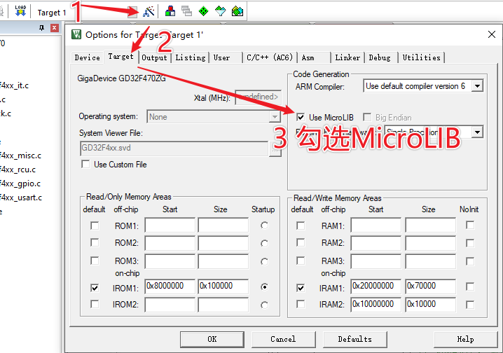The image size is (503, 353).
Task: Switch to the Device tab
Action: pyautogui.click(x=87, y=57)
